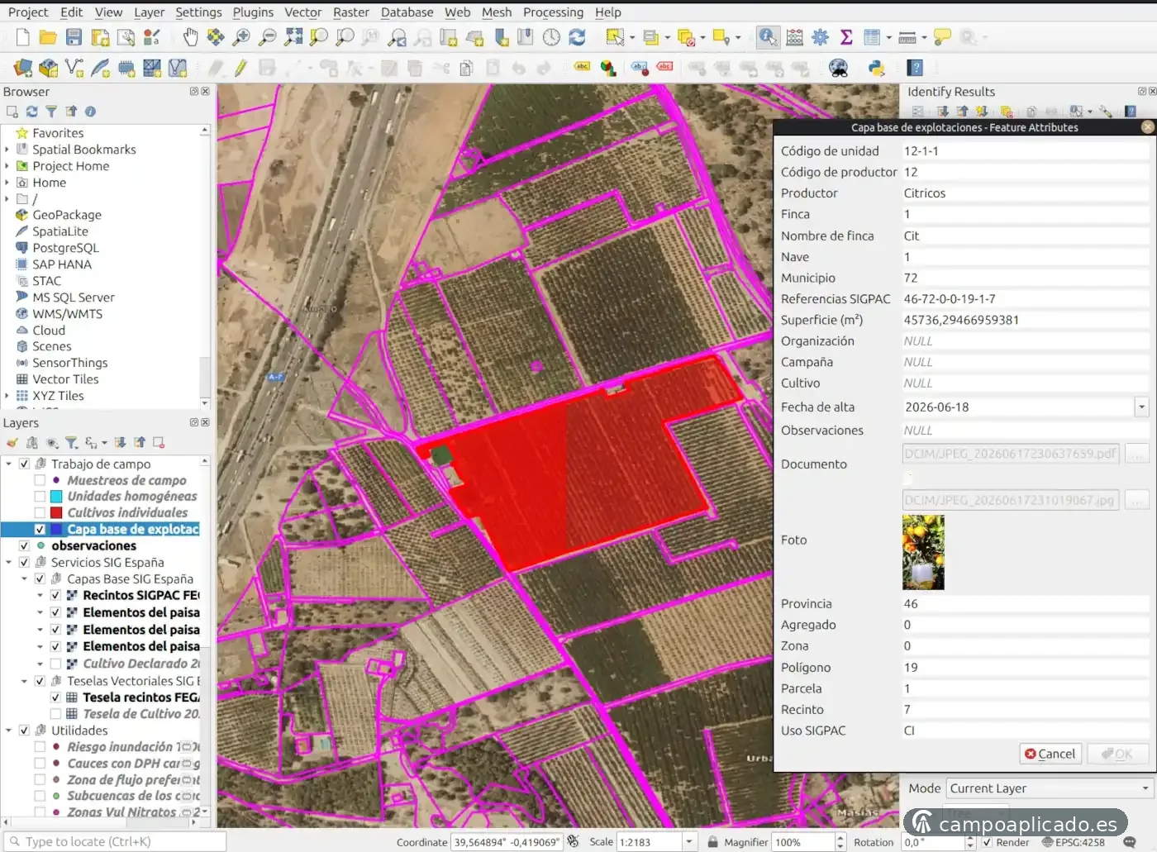Enable the Cultivo Declarado layer checkbox
Viewport: 1157px width, 852px height.
click(55, 664)
